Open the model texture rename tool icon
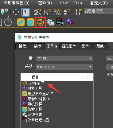The width and height of the screenshot is (113, 128). [21, 22]
